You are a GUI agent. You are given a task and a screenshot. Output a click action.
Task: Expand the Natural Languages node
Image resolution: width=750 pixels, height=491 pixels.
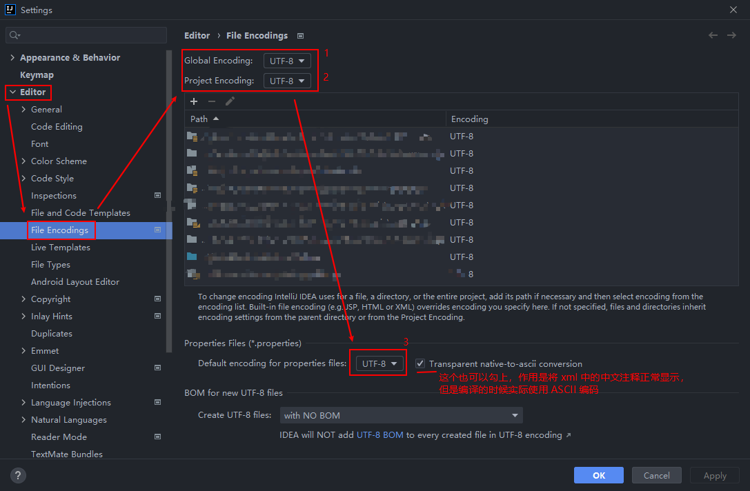(23, 419)
